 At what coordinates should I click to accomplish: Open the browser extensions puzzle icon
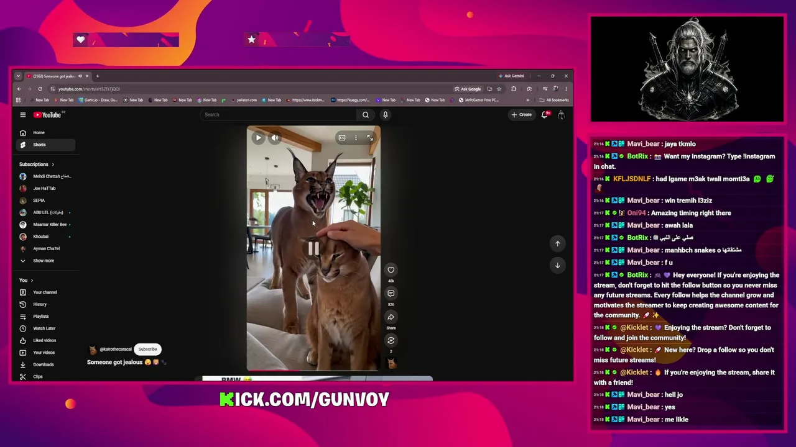(x=514, y=89)
